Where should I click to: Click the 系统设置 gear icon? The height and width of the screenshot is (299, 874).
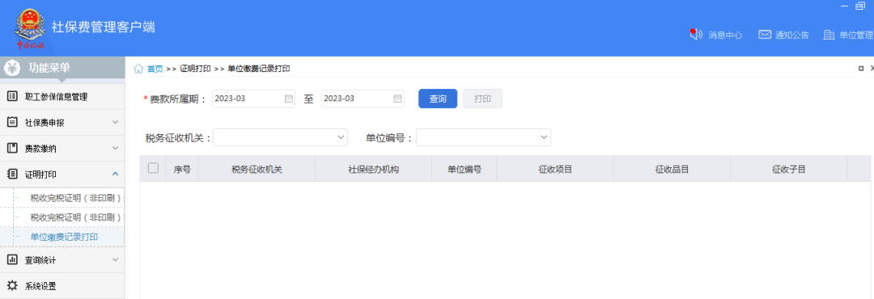point(11,285)
